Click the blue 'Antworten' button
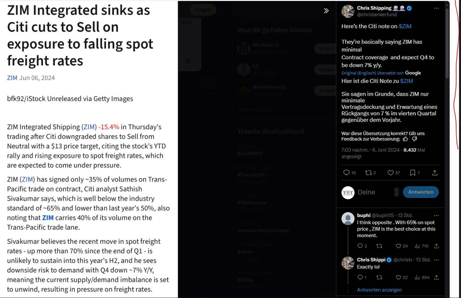 pyautogui.click(x=421, y=192)
